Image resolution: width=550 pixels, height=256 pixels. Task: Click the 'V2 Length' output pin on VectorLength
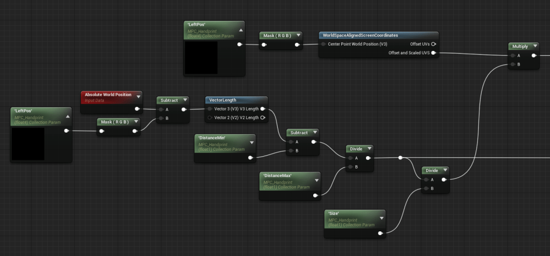(x=262, y=118)
